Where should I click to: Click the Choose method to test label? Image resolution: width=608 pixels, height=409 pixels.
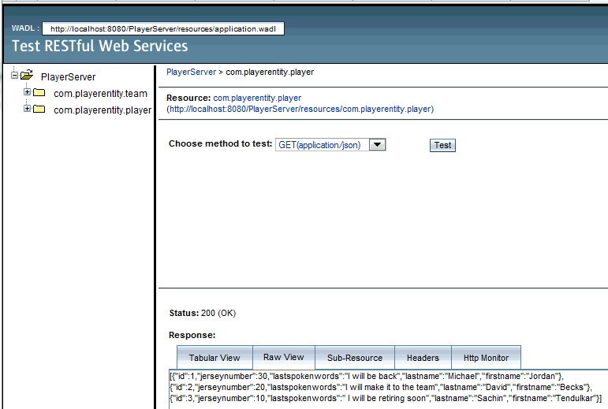220,143
